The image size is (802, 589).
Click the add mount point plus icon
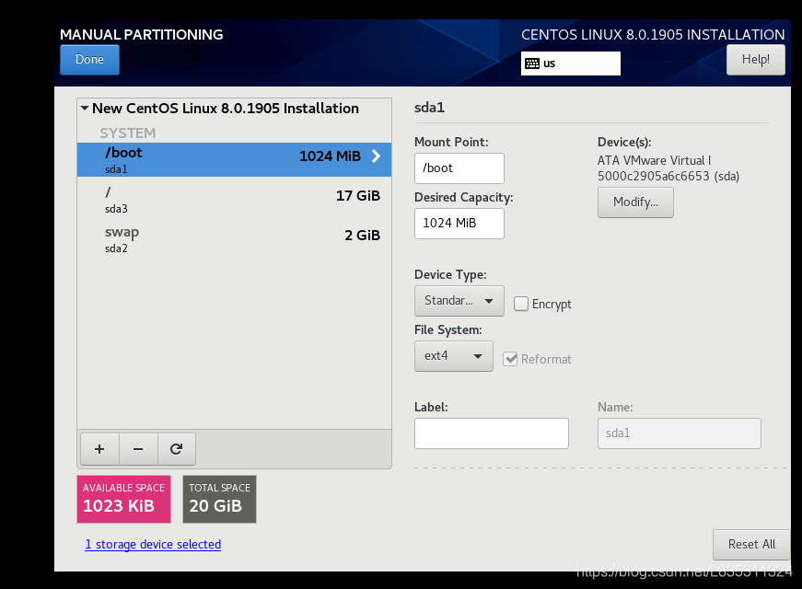[x=99, y=449]
